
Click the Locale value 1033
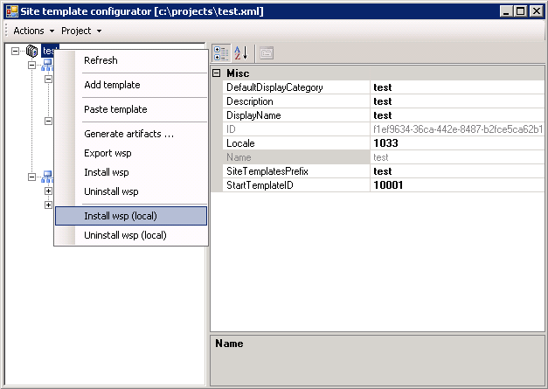click(457, 143)
